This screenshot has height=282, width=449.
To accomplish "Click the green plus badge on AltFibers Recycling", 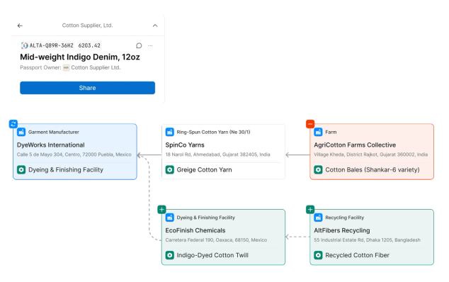I will coord(310,210).
